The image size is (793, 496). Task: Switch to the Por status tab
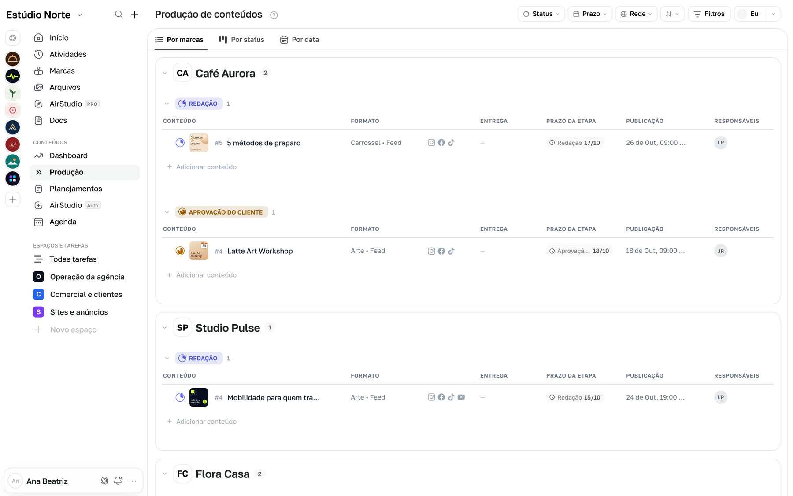241,40
